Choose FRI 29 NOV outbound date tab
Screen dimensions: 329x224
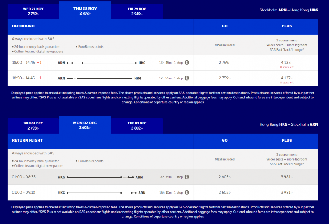tap(137, 11)
